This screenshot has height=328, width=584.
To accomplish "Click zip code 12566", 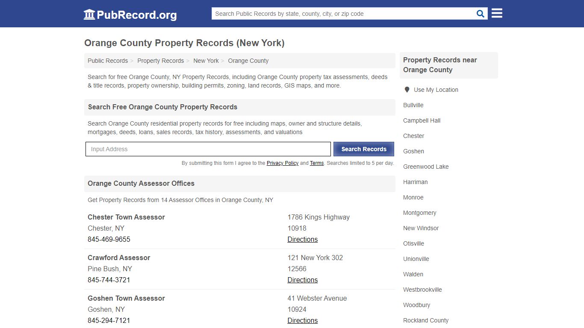I will (297, 269).
